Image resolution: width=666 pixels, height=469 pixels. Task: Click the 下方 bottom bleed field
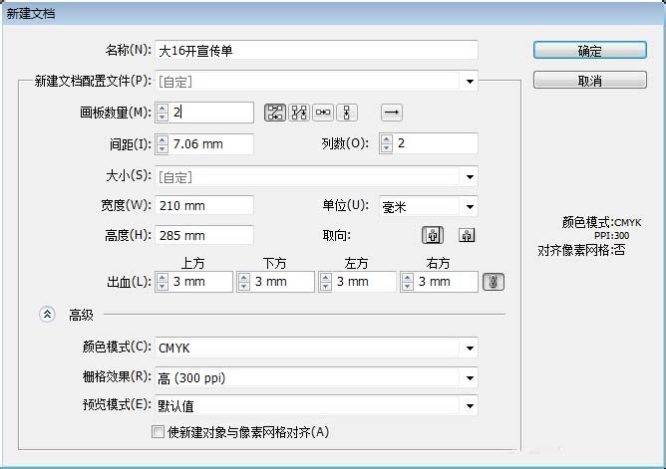point(282,282)
